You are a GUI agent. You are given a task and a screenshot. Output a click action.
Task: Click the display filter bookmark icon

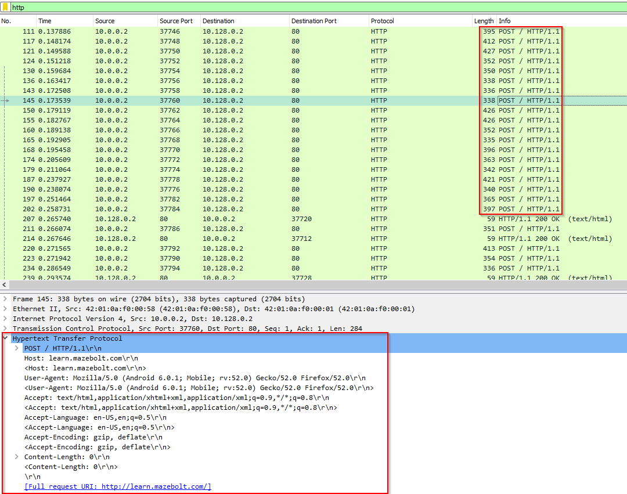tap(5, 8)
